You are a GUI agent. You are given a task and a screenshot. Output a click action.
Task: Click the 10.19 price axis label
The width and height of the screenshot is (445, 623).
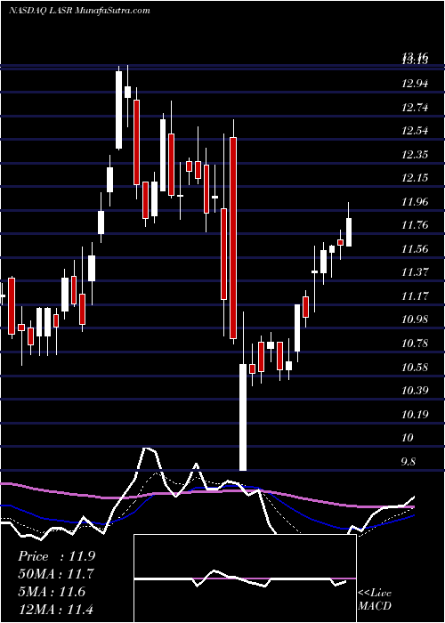point(415,414)
